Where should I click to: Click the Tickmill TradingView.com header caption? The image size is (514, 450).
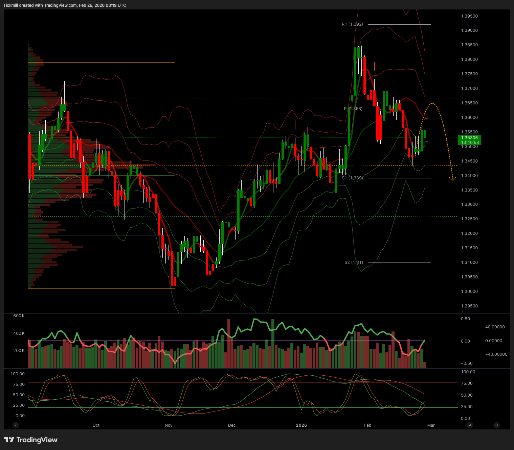click(65, 5)
